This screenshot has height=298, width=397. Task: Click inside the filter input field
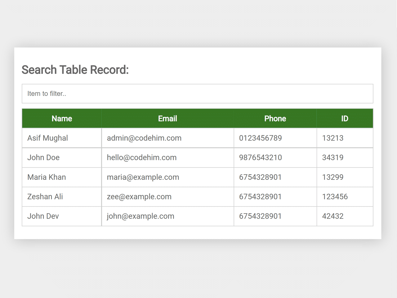[x=197, y=93]
